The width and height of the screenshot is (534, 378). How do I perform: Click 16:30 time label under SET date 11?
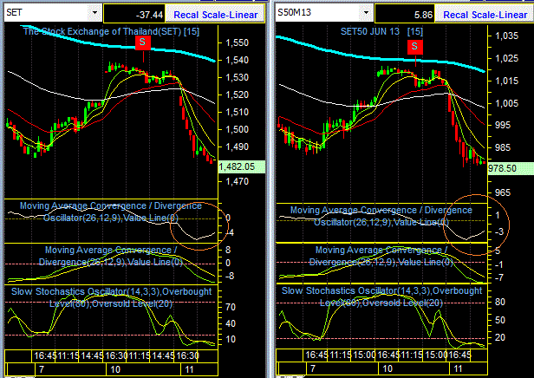pos(187,355)
